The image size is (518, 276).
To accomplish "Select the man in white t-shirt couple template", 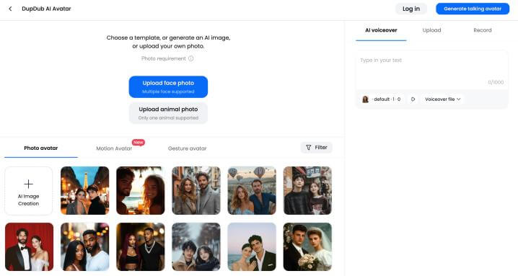I will click(x=84, y=246).
